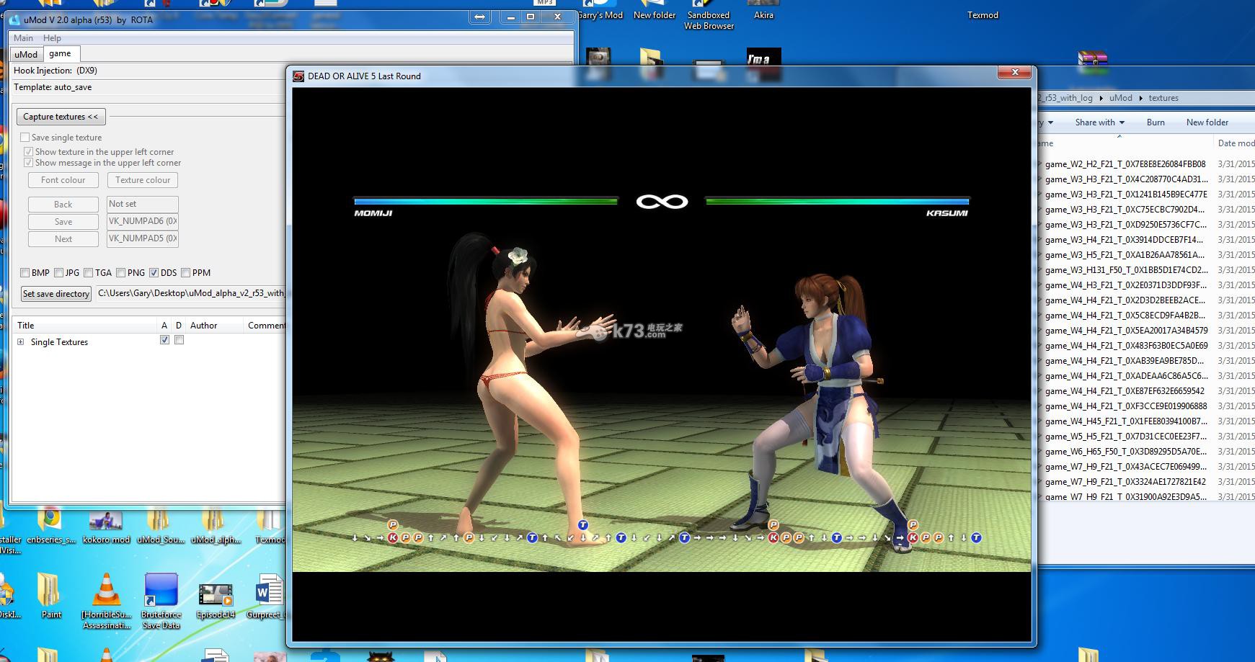The image size is (1255, 662).
Task: Expand the Single Textures tree node
Action: tap(21, 342)
